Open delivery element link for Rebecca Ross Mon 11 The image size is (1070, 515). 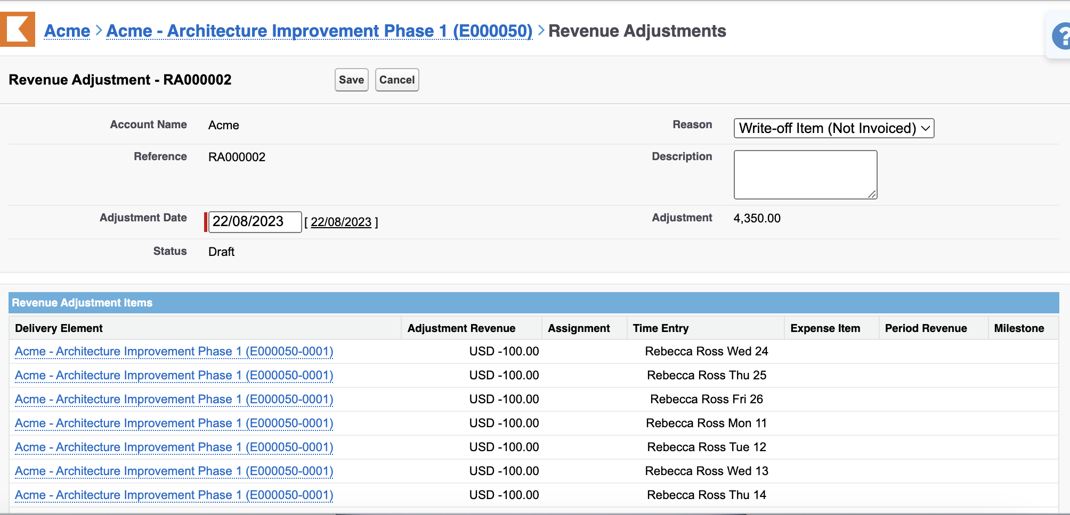pyautogui.click(x=174, y=423)
